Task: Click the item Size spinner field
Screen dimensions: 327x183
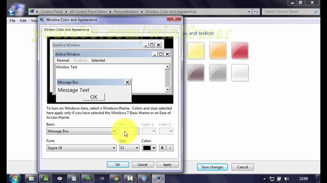Action: pyautogui.click(x=129, y=131)
